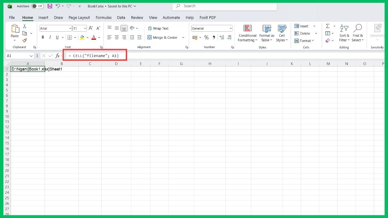The image size is (388, 218).
Task: Open the font name dropdown
Action: point(69,28)
